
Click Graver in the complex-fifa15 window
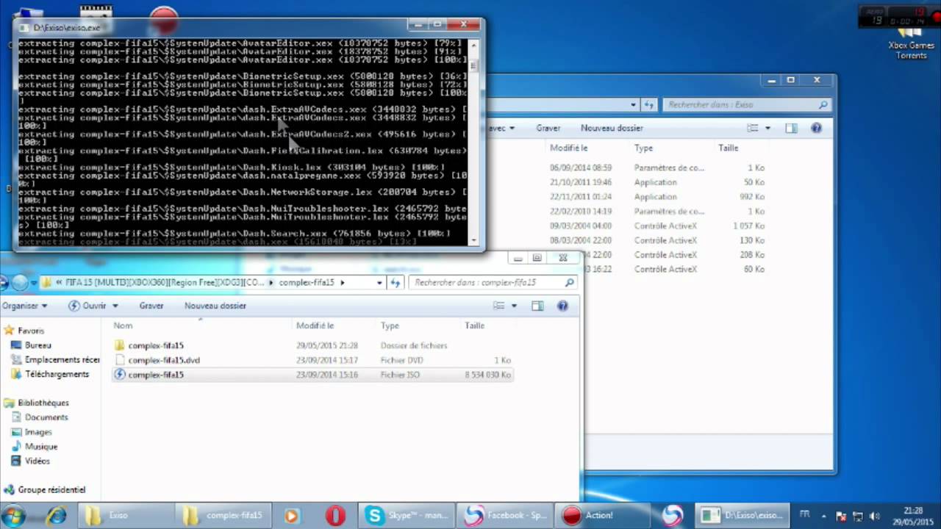(x=151, y=306)
